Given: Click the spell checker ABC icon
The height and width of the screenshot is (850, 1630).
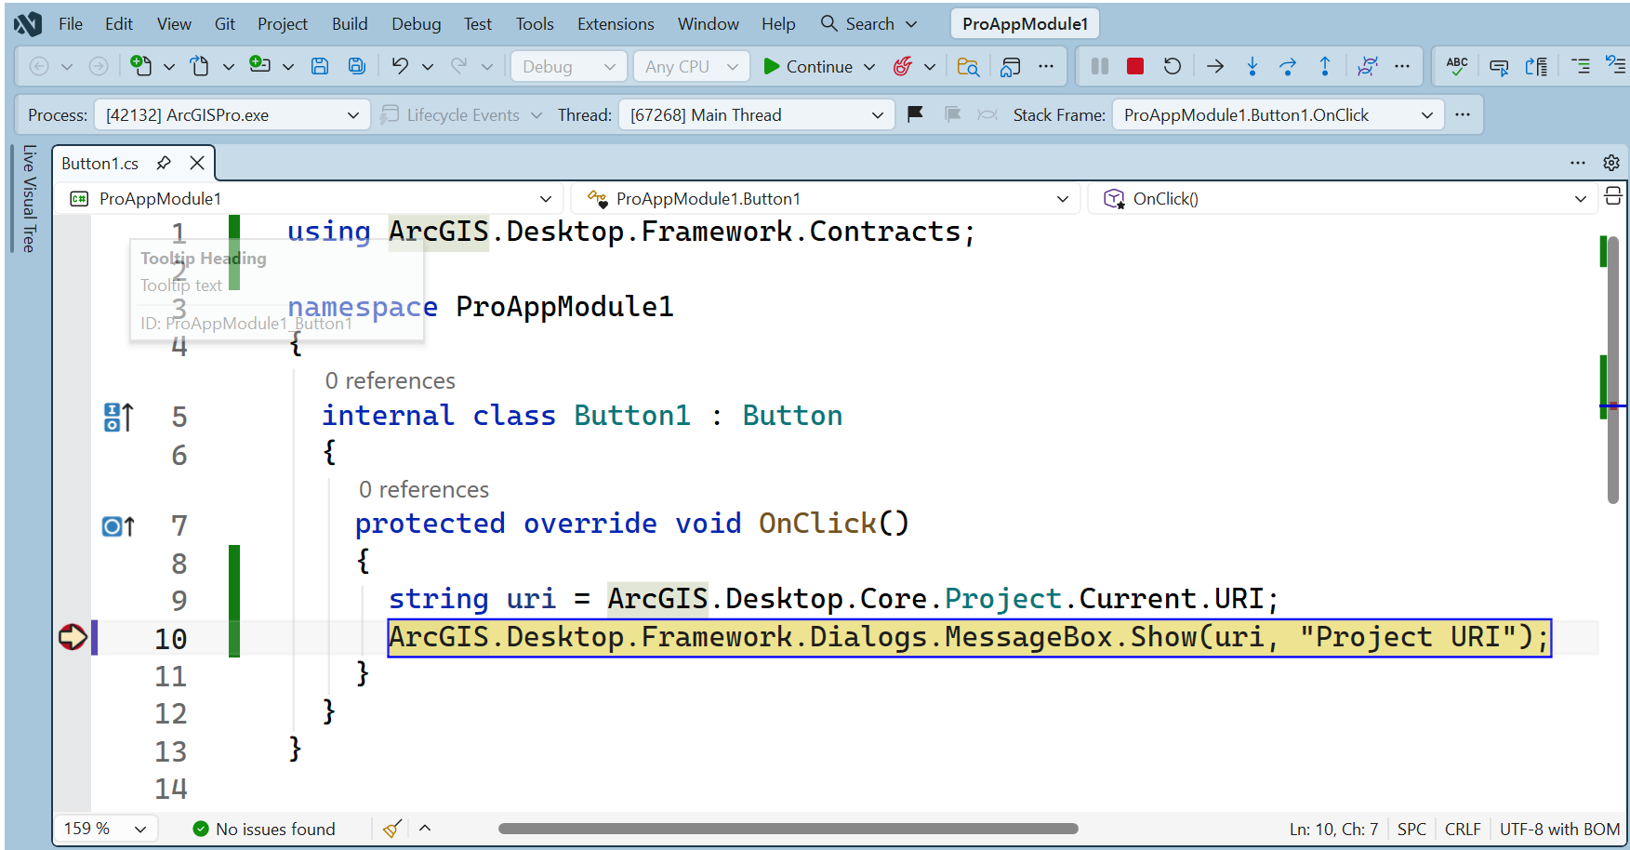Looking at the screenshot, I should (x=1457, y=66).
